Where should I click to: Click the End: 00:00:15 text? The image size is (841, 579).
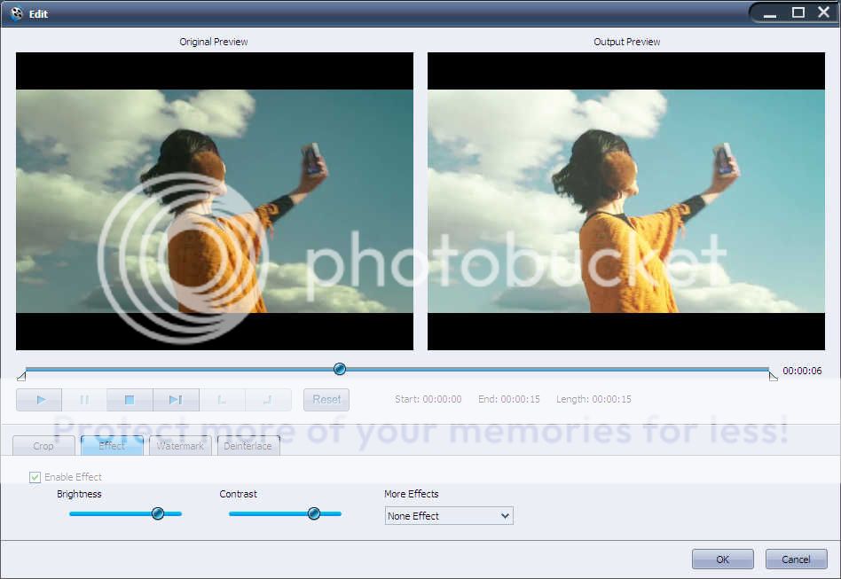coord(509,399)
